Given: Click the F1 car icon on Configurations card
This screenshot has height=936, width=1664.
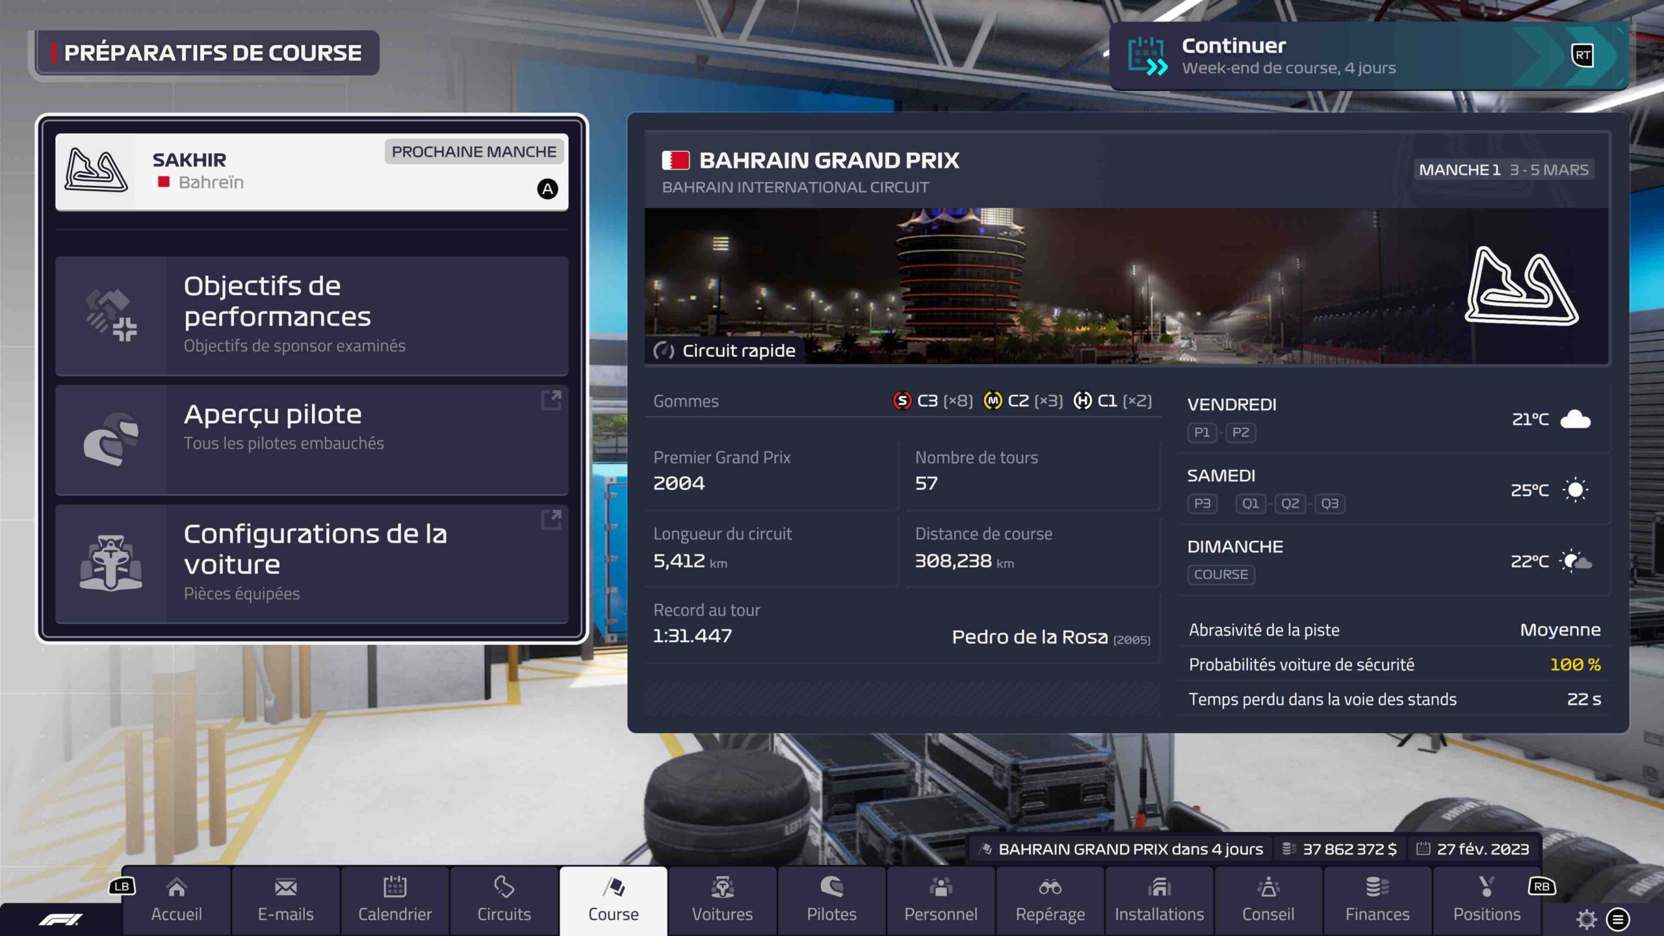Looking at the screenshot, I should click(x=111, y=563).
